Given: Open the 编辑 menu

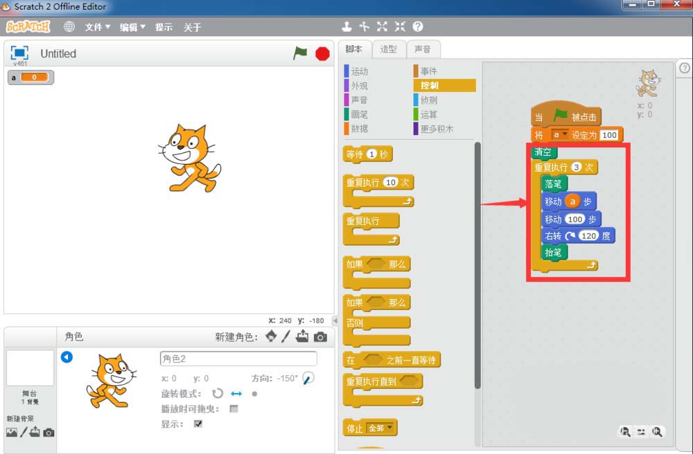Looking at the screenshot, I should (x=132, y=28).
